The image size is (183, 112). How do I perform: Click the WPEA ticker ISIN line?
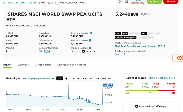tap(25, 26)
